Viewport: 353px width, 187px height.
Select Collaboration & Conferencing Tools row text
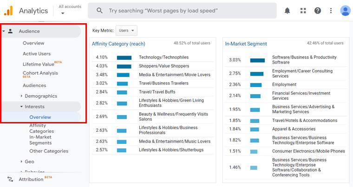[299, 167]
